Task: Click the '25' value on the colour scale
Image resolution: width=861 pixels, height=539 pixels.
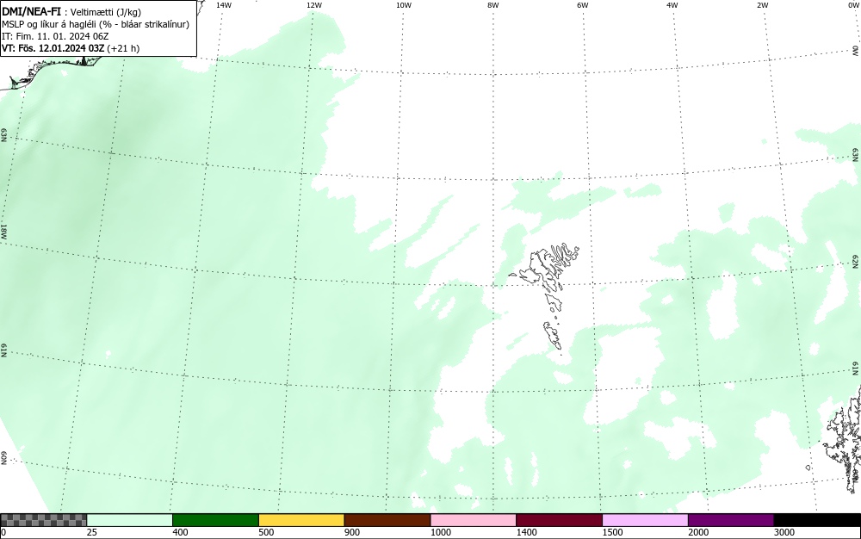Action: 92,532
